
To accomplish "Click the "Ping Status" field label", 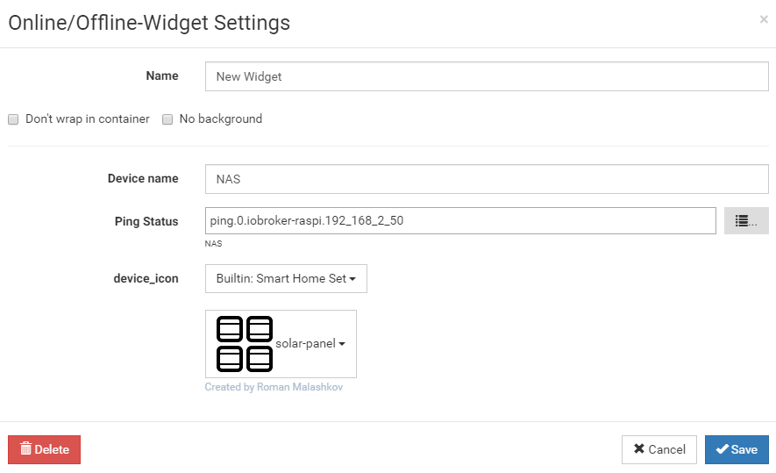I will tap(146, 221).
